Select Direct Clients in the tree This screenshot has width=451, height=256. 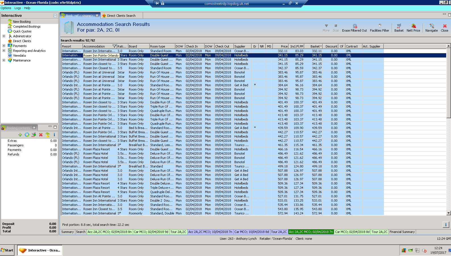tap(22, 41)
